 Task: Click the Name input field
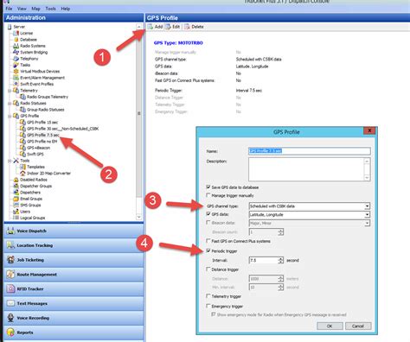[x=310, y=151]
